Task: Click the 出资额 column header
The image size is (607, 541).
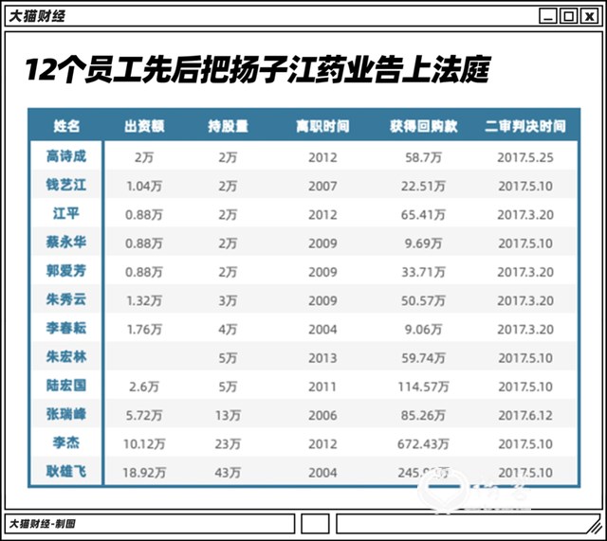Action: [144, 126]
